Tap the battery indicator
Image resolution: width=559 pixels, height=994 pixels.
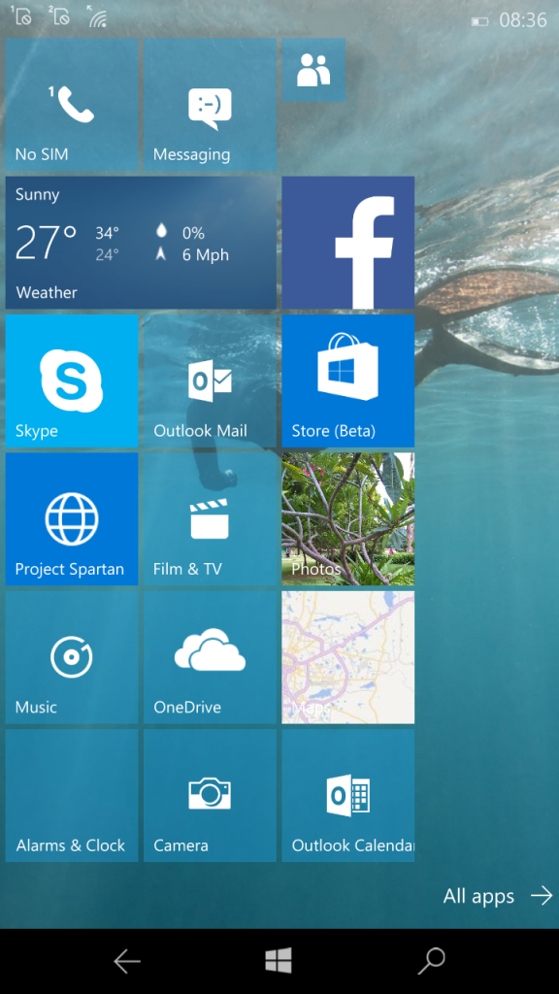click(x=479, y=21)
